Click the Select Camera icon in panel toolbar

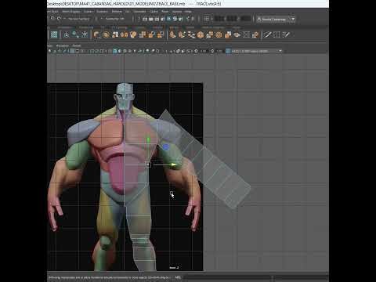coord(49,51)
